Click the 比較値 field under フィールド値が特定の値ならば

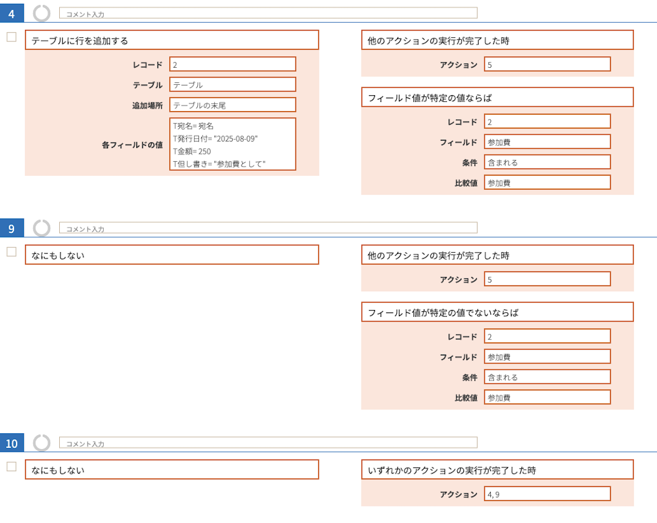[x=547, y=182]
